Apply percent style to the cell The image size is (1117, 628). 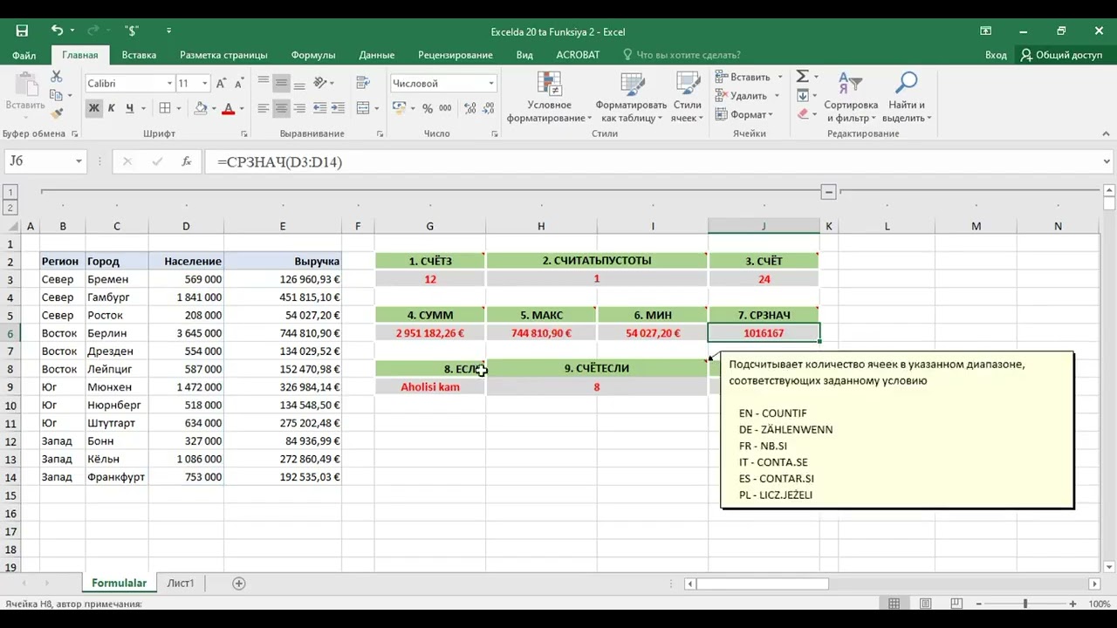428,108
